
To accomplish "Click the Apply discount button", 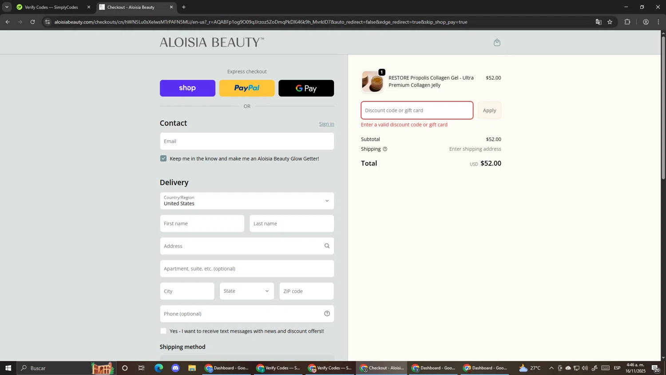I will (x=489, y=110).
